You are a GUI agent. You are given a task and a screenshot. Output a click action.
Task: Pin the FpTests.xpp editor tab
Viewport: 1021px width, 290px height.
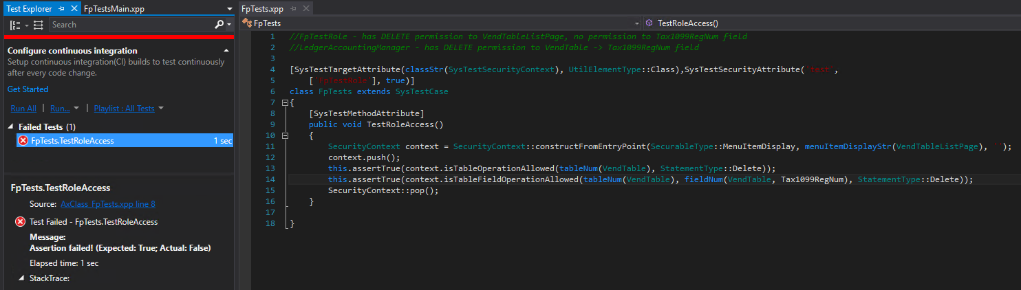(294, 9)
